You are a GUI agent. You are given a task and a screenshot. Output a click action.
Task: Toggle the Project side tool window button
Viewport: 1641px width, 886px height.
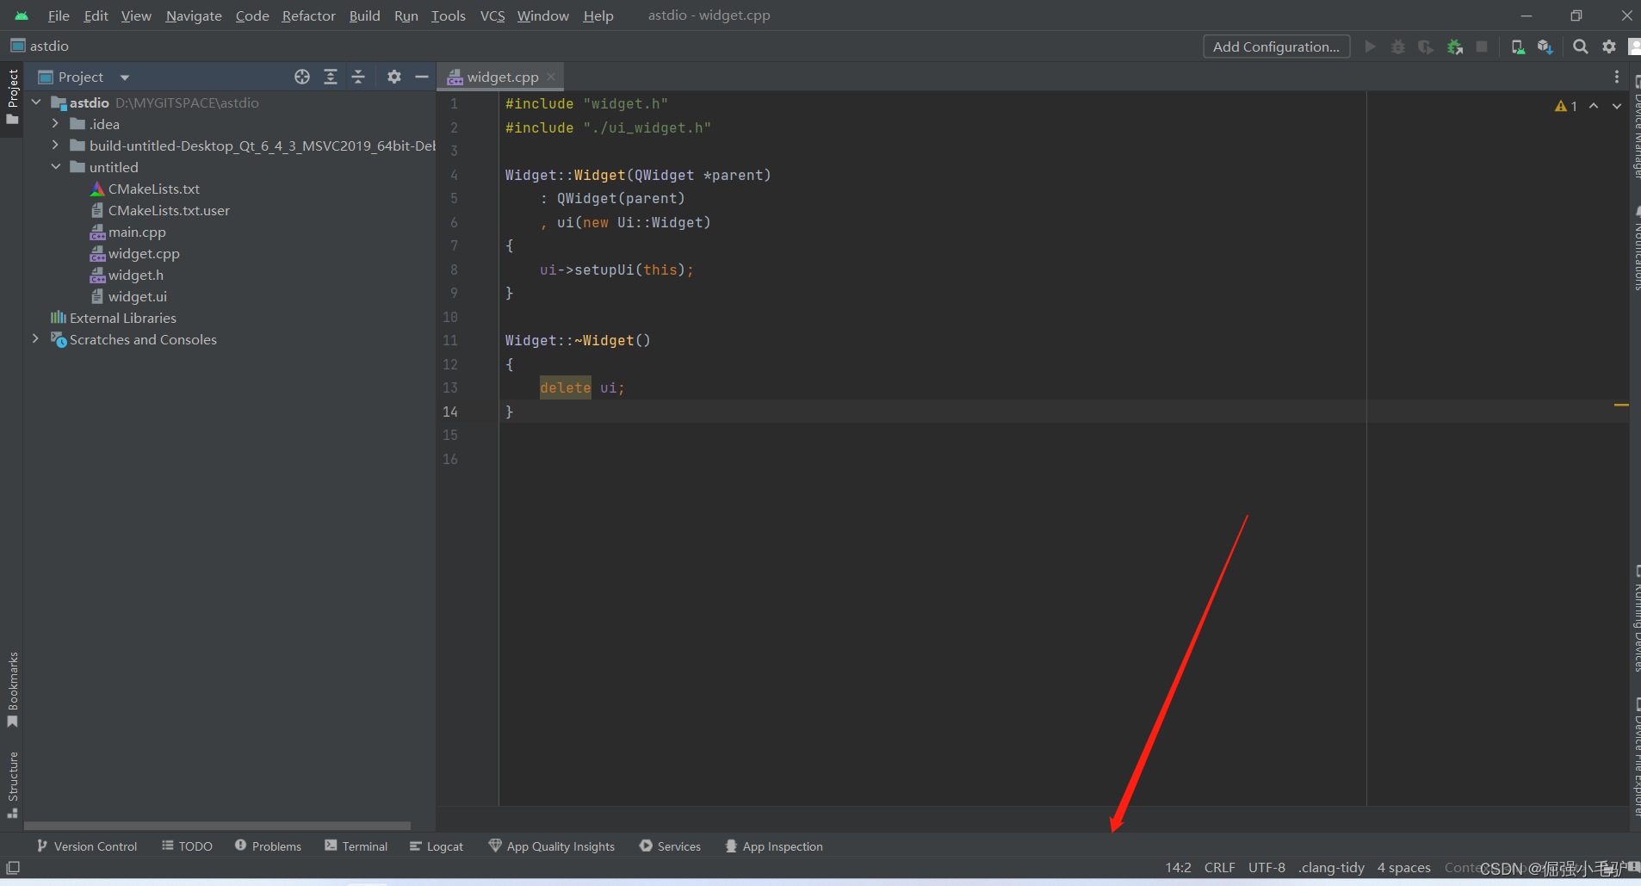click(12, 96)
